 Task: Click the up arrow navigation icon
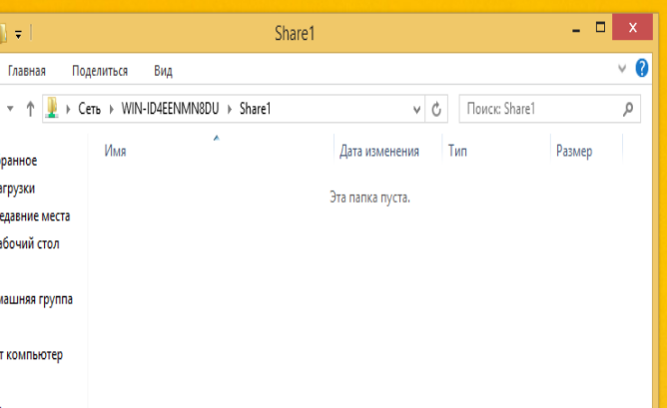[30, 109]
